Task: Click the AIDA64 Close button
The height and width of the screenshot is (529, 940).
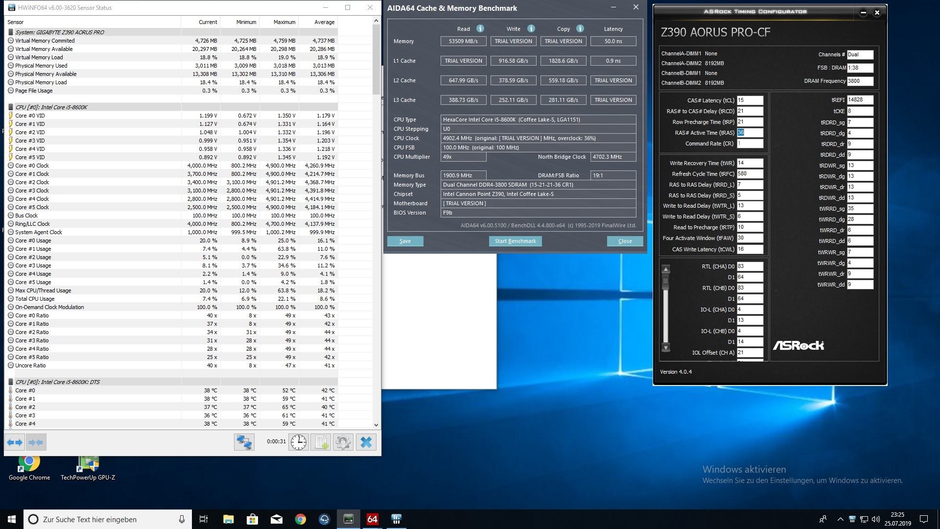Action: [x=625, y=241]
